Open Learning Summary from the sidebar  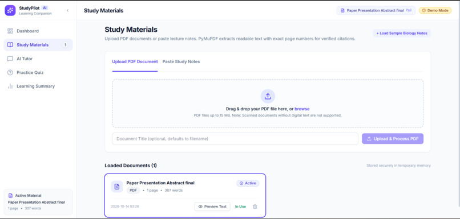click(x=38, y=86)
